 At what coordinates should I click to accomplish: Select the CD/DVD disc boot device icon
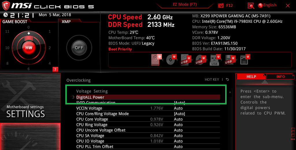click(x=171, y=59)
